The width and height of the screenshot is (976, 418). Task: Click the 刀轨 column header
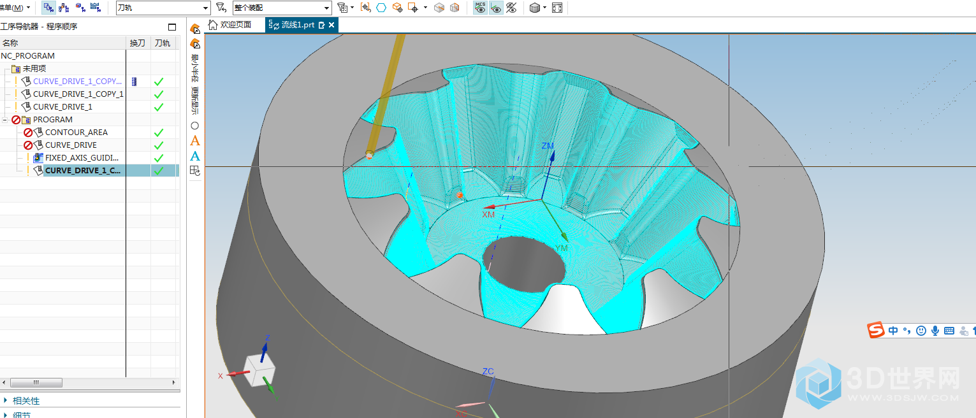click(163, 43)
